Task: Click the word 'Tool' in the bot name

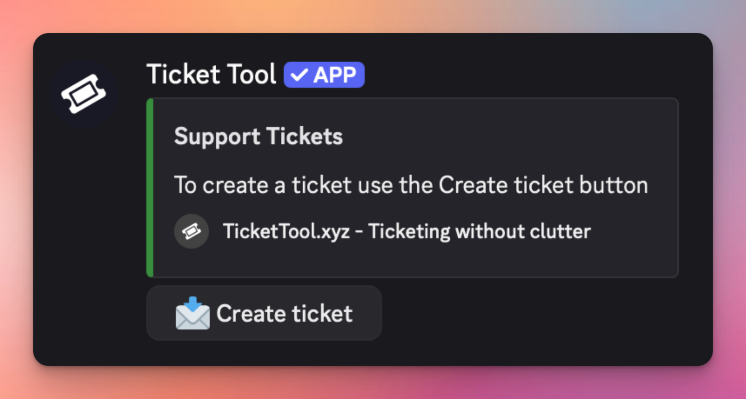Action: pos(250,75)
